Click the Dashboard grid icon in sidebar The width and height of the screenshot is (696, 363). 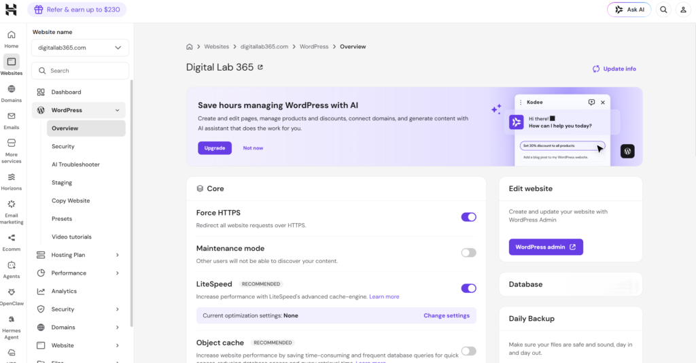click(41, 92)
